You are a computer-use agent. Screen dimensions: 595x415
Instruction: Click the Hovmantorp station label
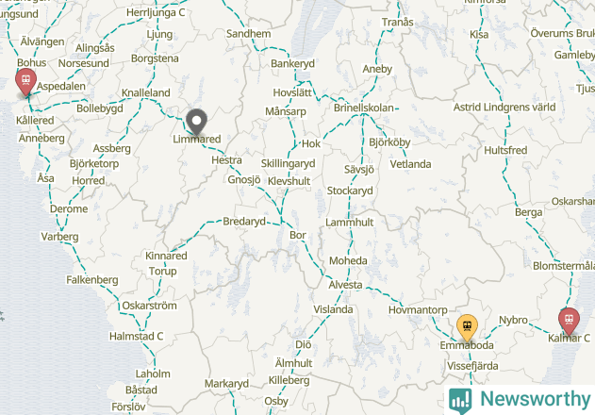(418, 310)
